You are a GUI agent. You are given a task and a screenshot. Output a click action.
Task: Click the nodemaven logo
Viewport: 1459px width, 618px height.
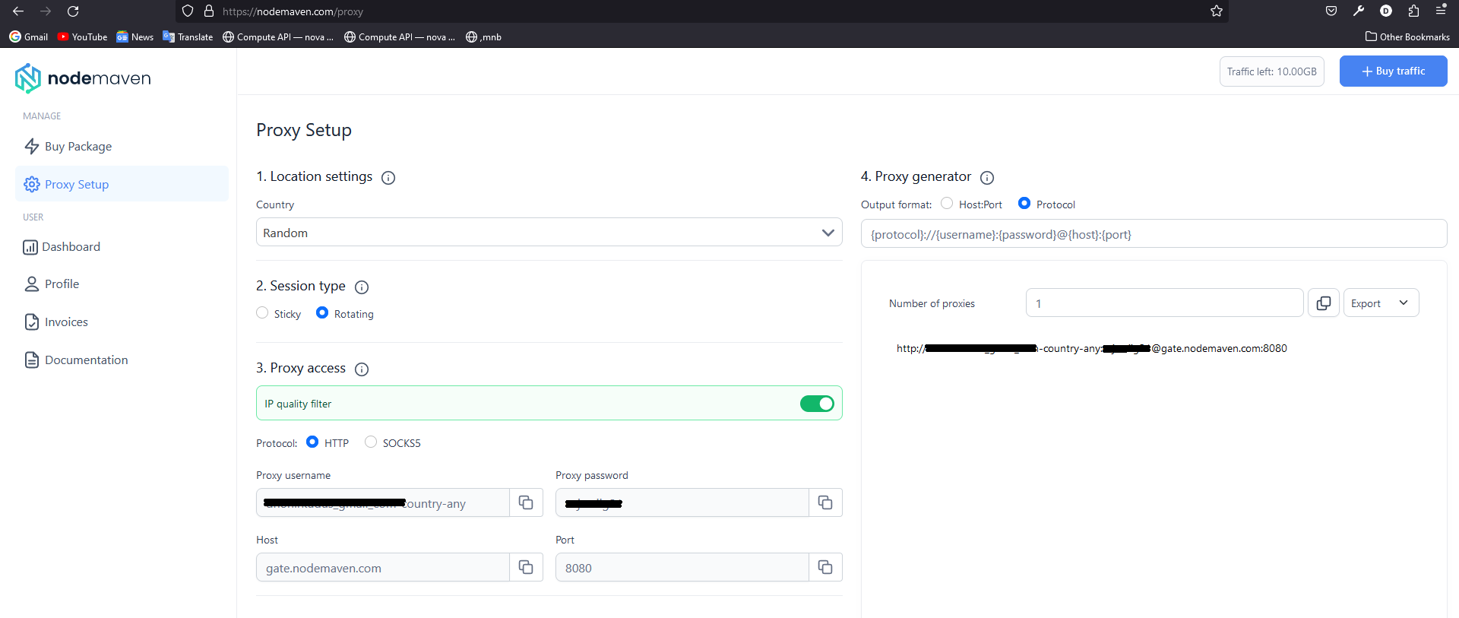click(83, 78)
